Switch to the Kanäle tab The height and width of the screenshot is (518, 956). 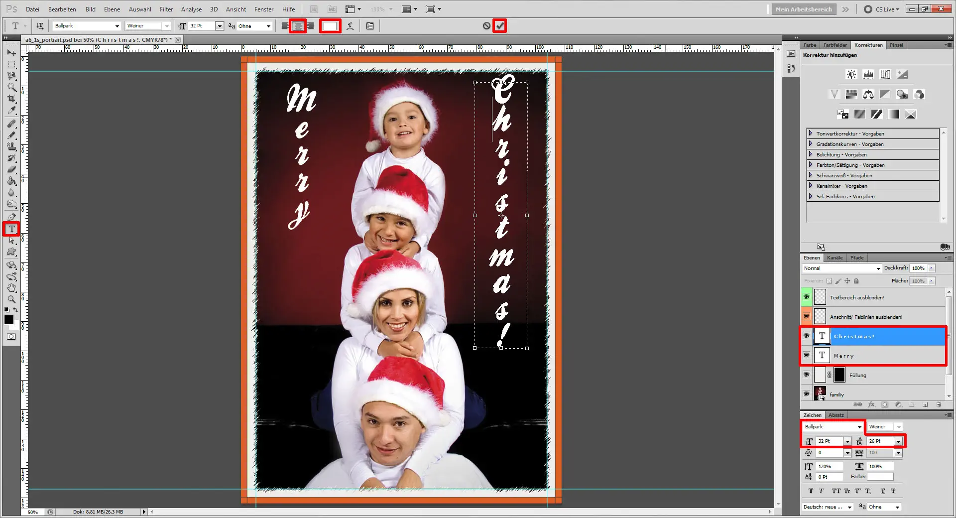835,258
